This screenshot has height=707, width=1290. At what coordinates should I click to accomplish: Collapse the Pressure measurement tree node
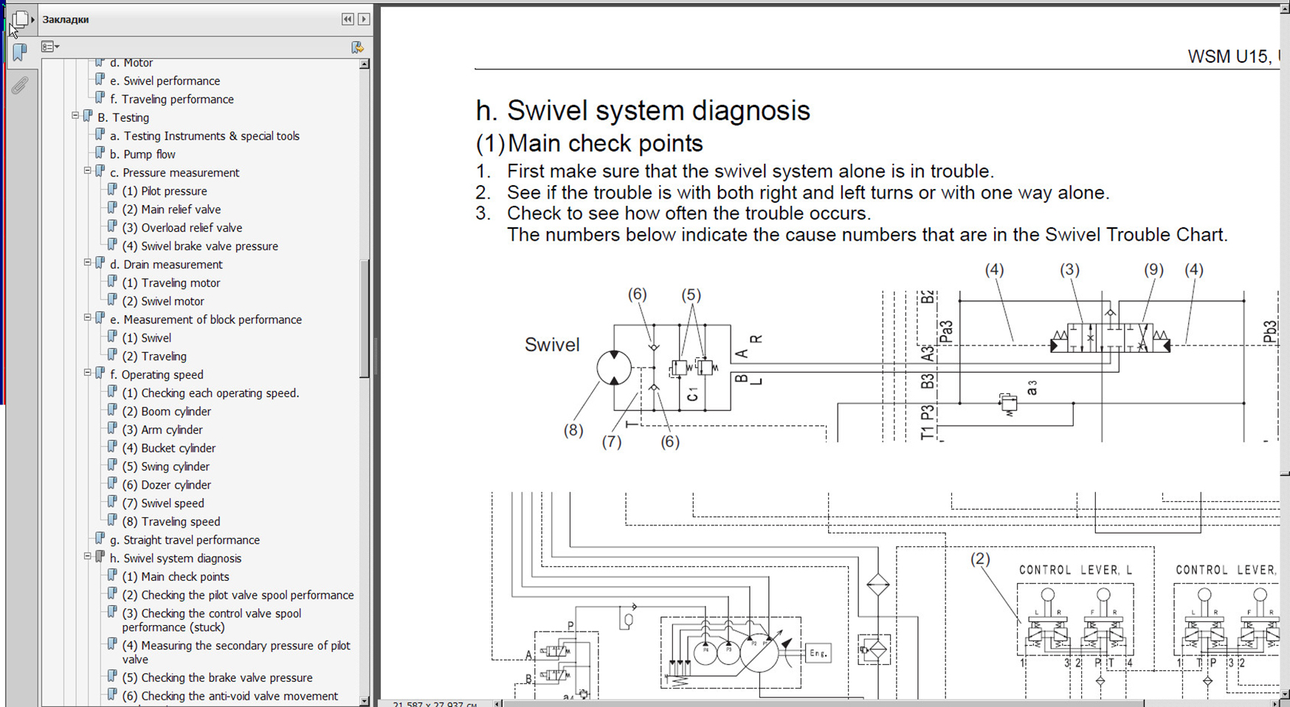pos(88,171)
